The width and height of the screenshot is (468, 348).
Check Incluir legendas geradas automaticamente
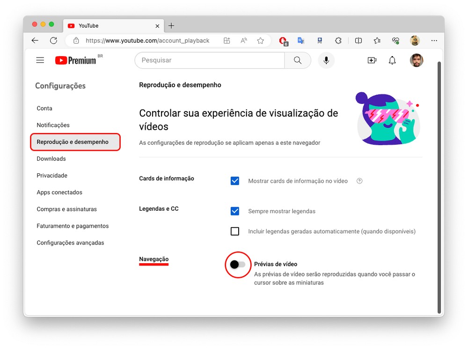pos(235,231)
